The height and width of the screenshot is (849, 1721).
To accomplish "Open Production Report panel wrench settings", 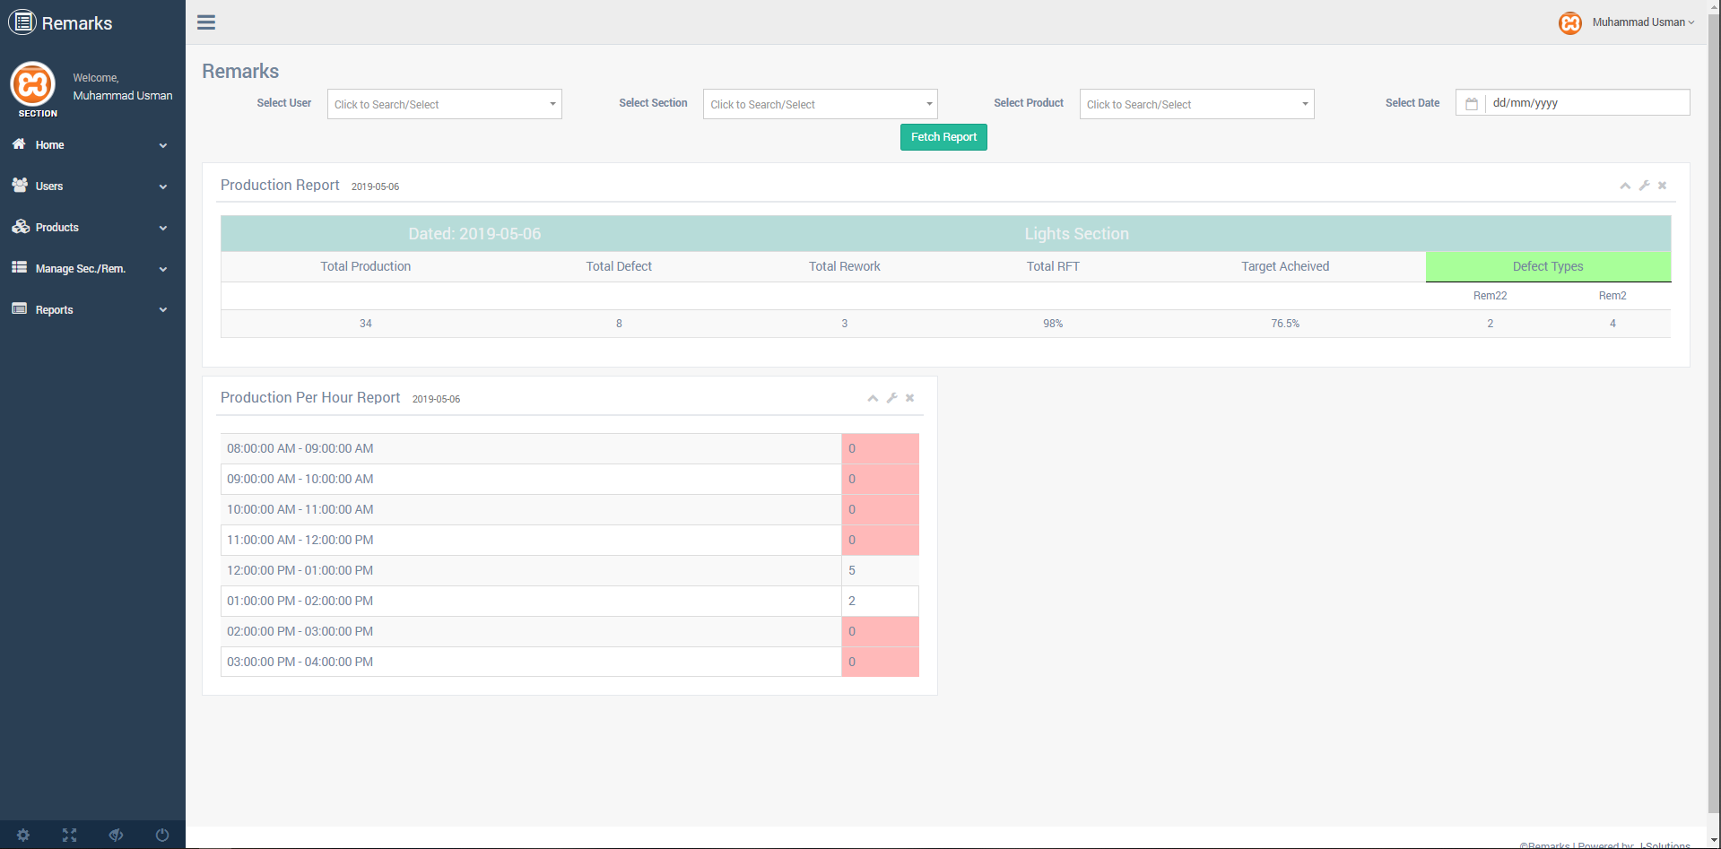I will 1645,186.
